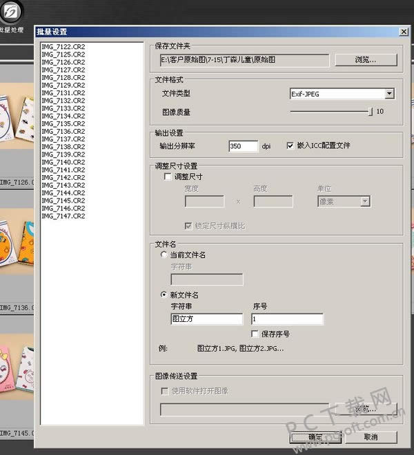Close the 批量设置 dialog with X

pyautogui.click(x=404, y=32)
